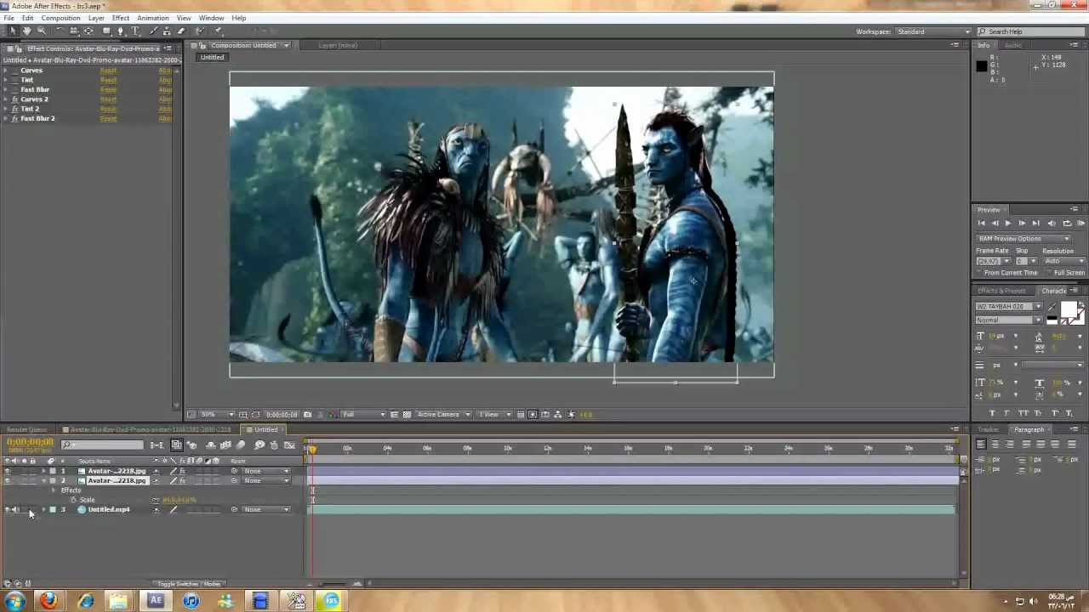Select the Rotation tool
This screenshot has width=1089, height=612.
coord(59,31)
